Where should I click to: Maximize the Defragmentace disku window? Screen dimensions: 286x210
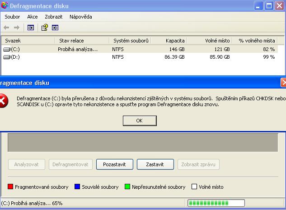point(269,6)
